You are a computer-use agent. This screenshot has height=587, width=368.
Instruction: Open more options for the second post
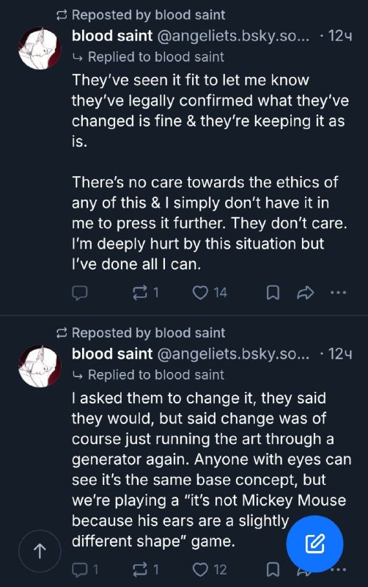(x=339, y=570)
